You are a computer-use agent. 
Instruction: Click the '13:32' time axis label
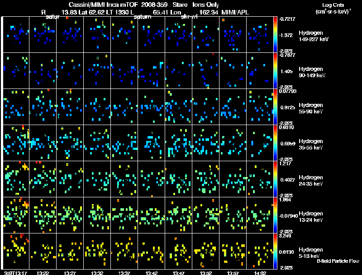point(97,273)
